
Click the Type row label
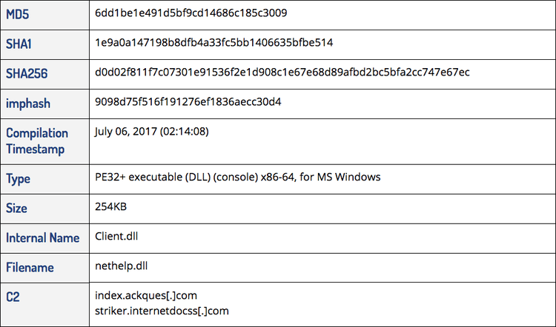(19, 178)
